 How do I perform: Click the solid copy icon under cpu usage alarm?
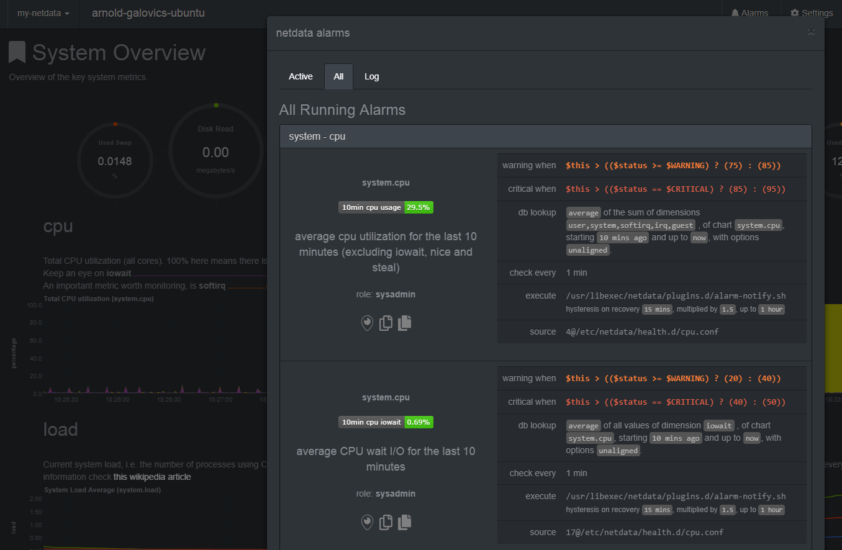tap(404, 323)
